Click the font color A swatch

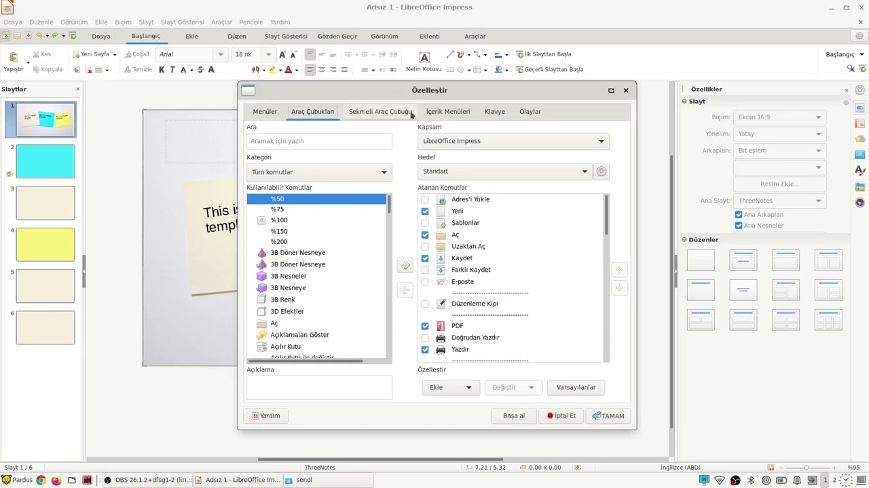pyautogui.click(x=288, y=70)
